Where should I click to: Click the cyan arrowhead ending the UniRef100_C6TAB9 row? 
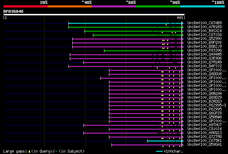[182, 23]
